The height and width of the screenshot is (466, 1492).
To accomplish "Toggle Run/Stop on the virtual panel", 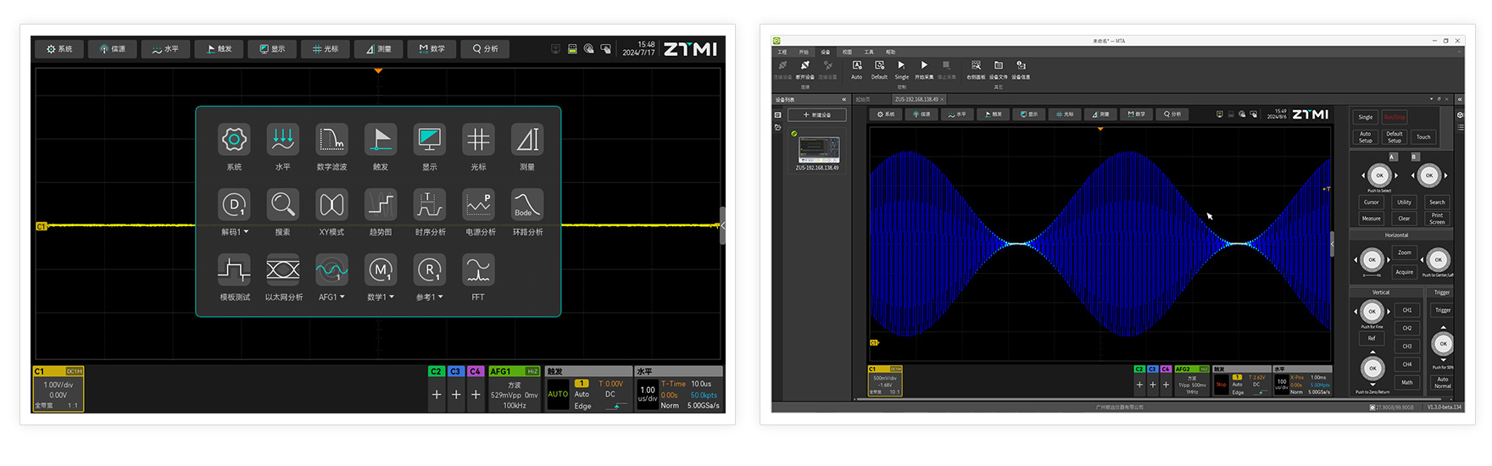I will [x=1394, y=117].
